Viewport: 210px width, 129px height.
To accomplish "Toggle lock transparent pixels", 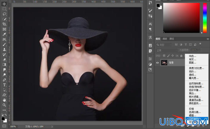I will [x=164, y=56].
